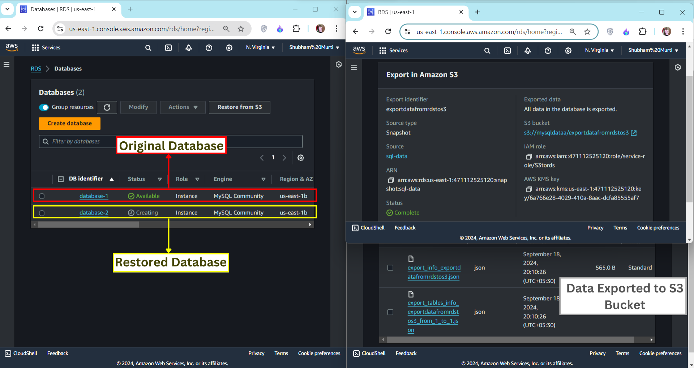Copy the AWS KMS key ARN

point(529,189)
